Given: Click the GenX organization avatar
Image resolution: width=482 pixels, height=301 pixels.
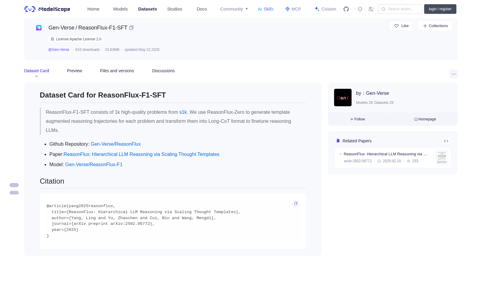Looking at the screenshot, I should click(343, 98).
